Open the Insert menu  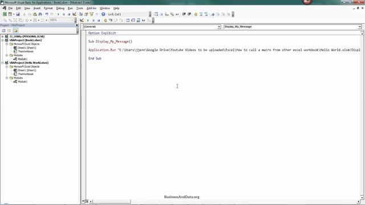37,8
